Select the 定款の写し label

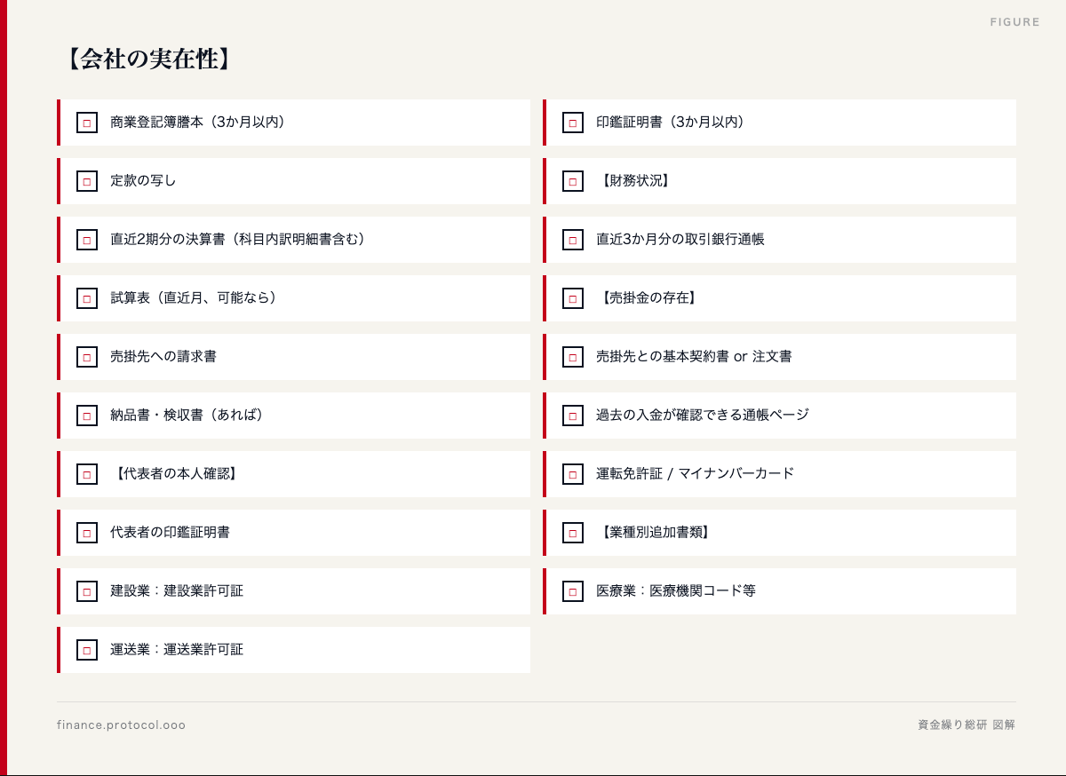[143, 180]
